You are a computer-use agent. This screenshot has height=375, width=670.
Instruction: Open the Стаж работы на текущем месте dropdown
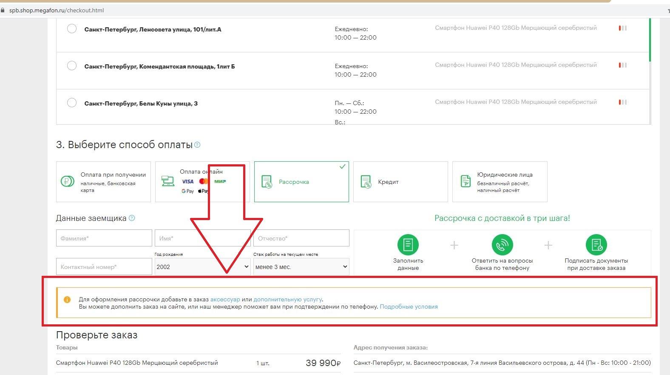coord(301,267)
